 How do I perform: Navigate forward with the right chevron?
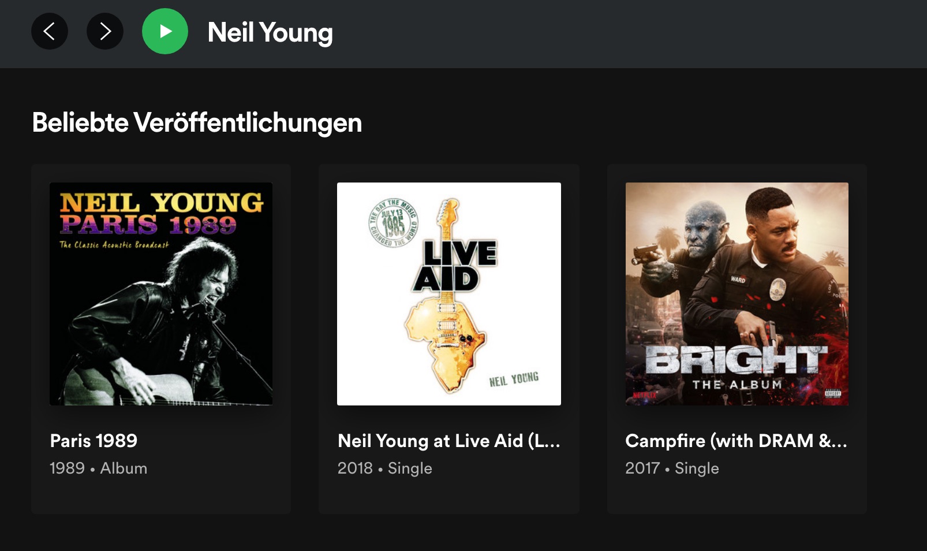[105, 31]
